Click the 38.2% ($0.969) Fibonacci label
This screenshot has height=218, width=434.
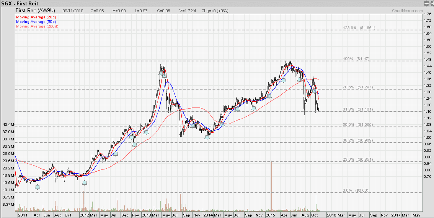357,140
